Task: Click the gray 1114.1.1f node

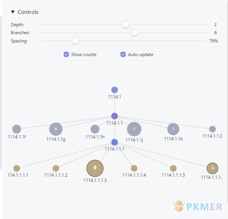Action: click(17, 129)
